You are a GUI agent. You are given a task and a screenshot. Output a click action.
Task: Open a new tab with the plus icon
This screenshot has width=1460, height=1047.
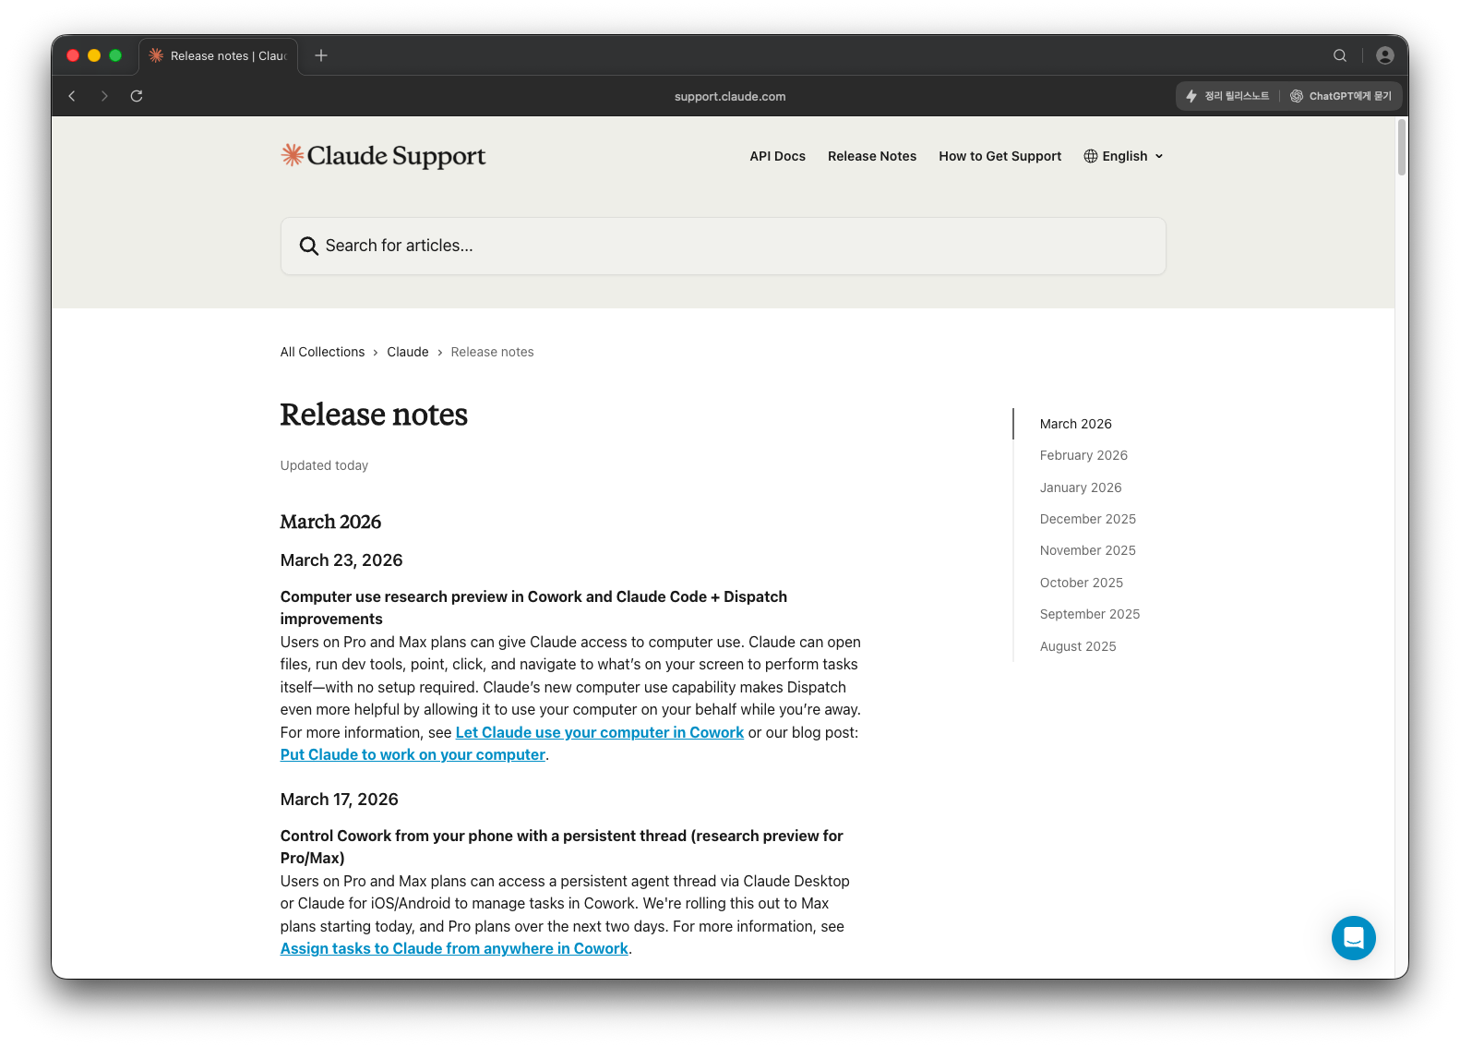coord(321,55)
